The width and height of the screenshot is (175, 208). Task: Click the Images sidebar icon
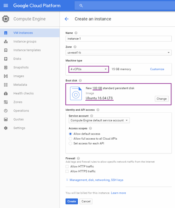pos(6,76)
